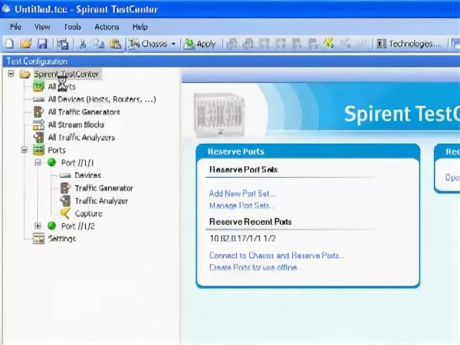Viewport: 460px width, 345px height.
Task: Click the yellow capture icon in toolbar
Action: coord(329,44)
